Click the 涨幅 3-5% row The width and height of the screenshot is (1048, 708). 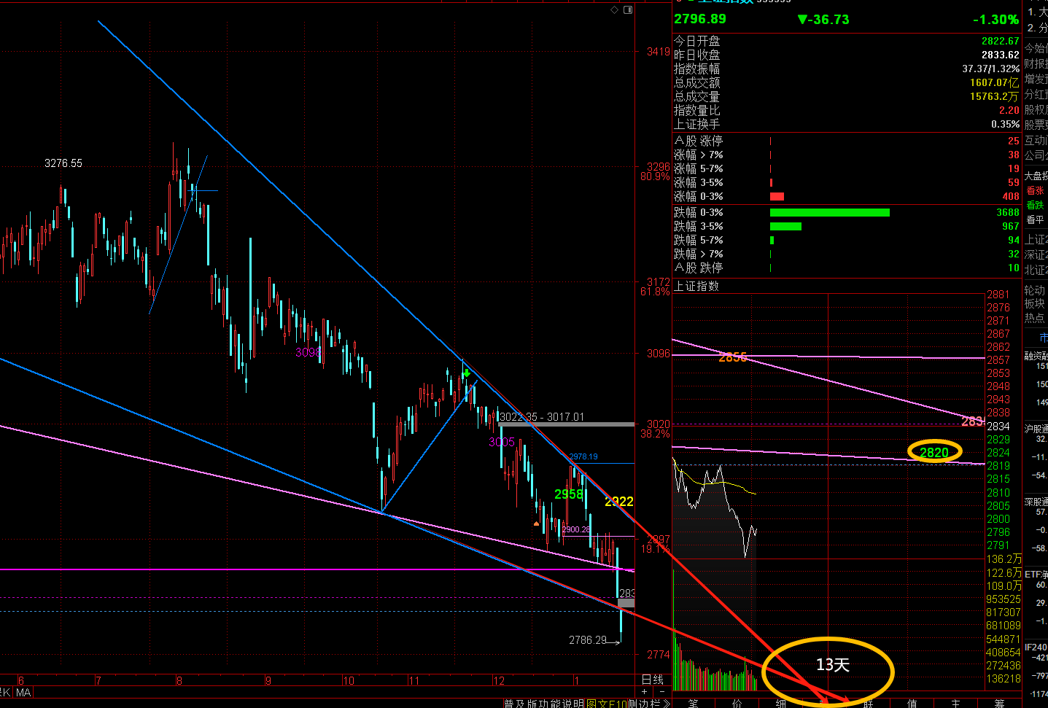pos(847,182)
